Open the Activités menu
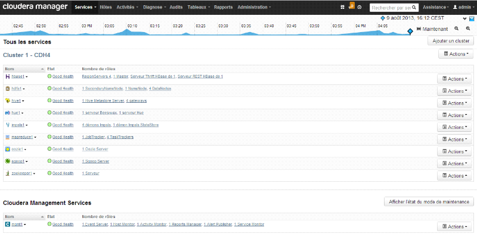The image size is (477, 240). (127, 7)
